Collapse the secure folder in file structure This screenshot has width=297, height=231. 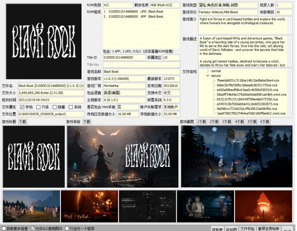208,76
